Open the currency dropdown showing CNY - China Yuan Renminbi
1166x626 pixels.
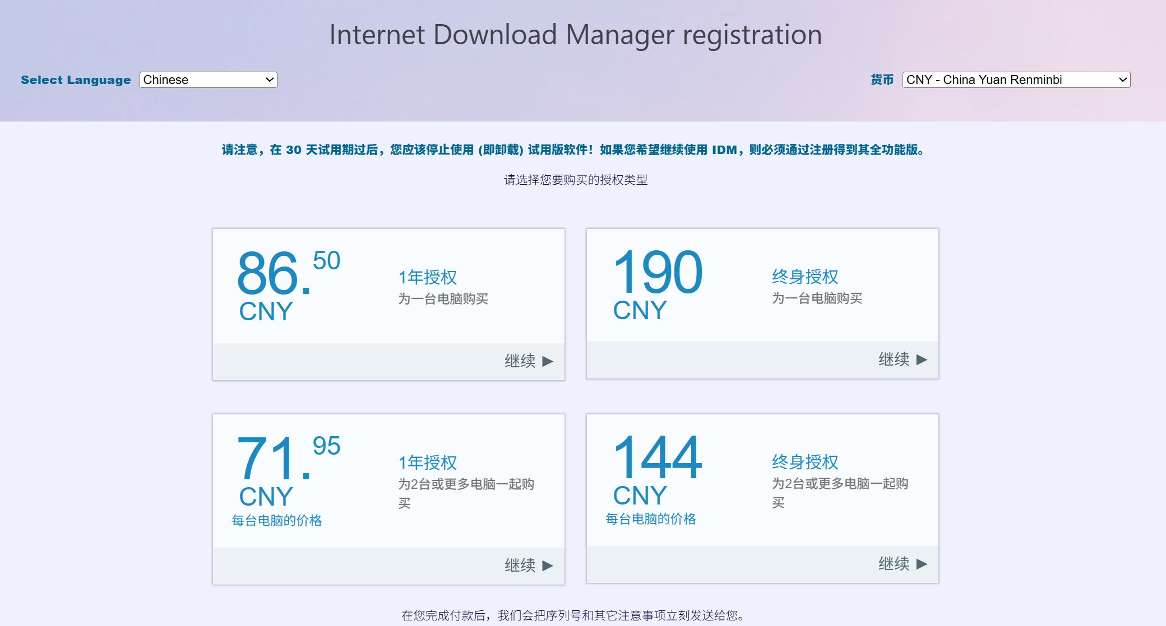pyautogui.click(x=1016, y=80)
